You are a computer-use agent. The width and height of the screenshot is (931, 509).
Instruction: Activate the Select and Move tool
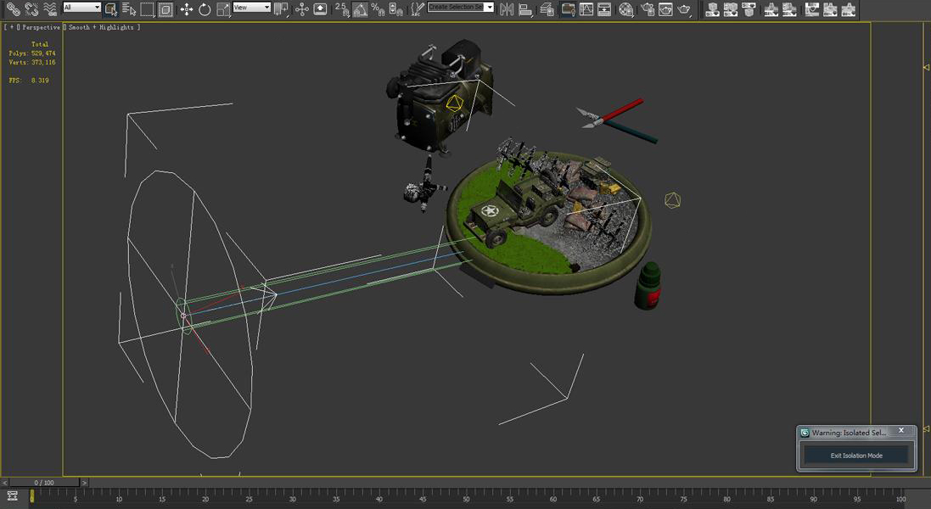point(187,8)
